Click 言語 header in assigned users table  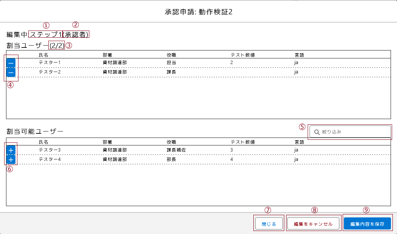[299, 55]
